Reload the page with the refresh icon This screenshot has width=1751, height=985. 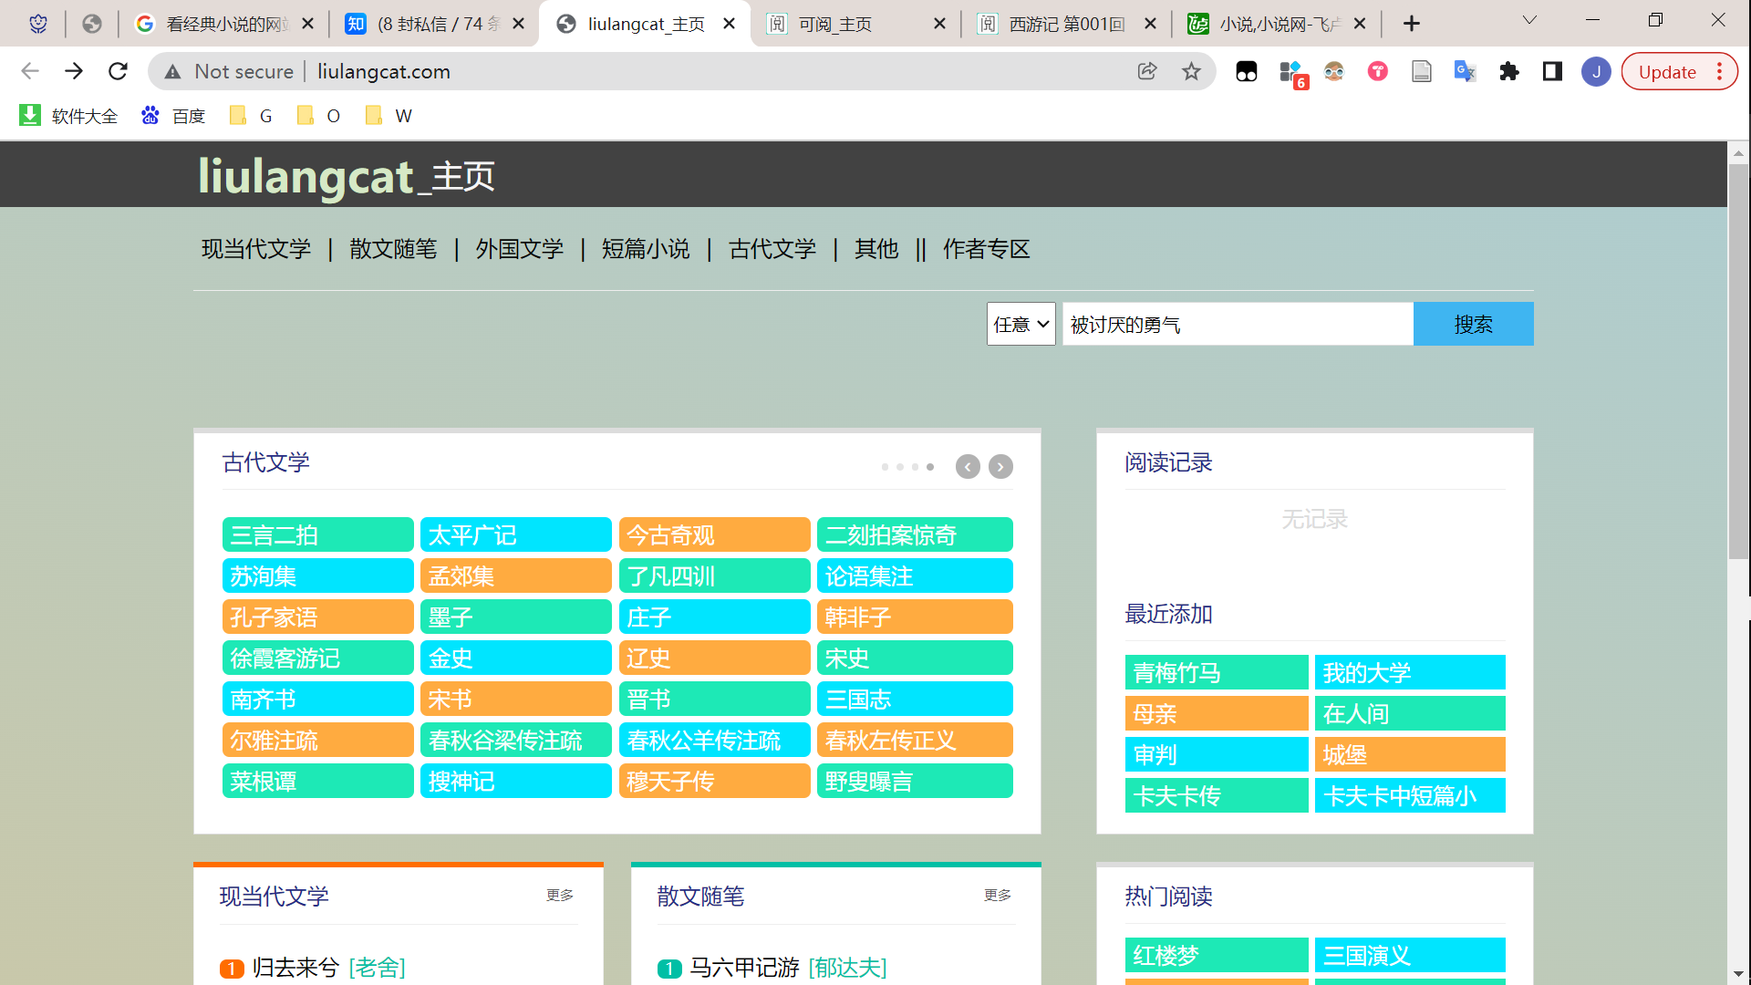point(118,71)
